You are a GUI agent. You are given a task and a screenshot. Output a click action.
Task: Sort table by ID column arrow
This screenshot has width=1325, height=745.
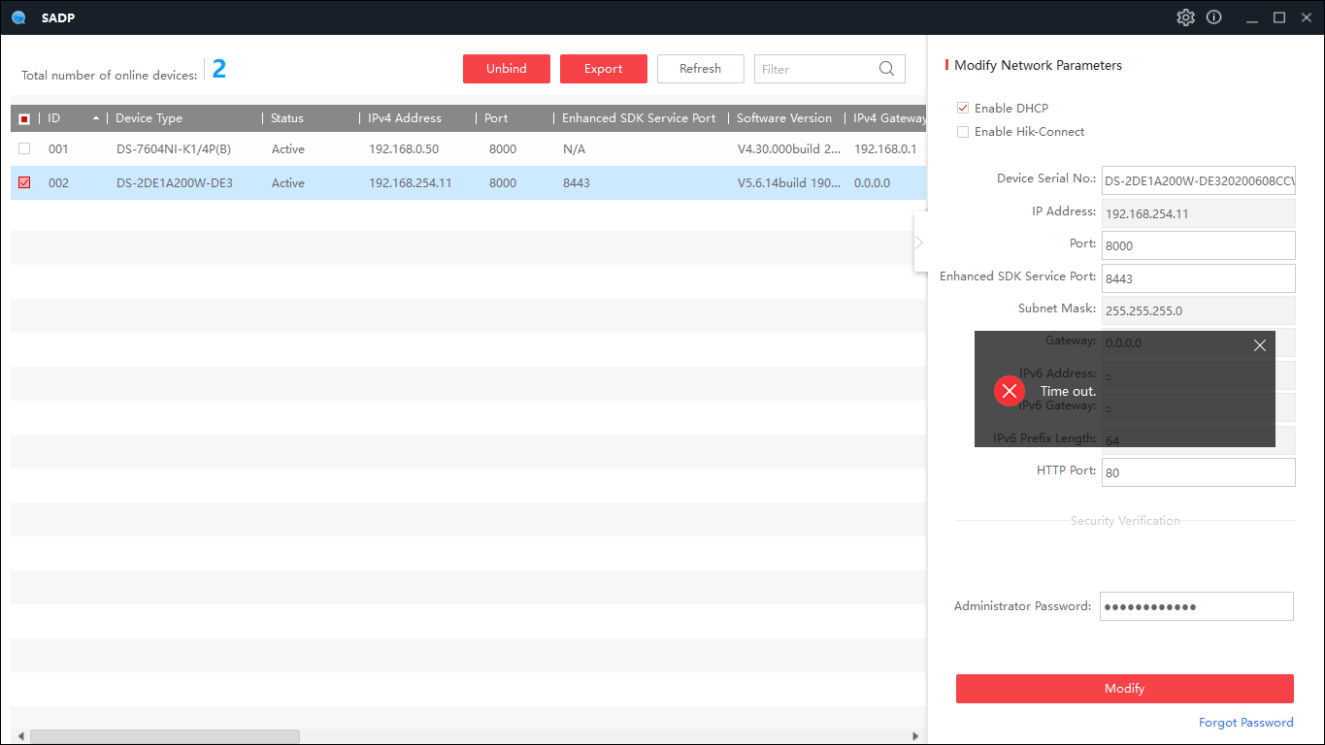pos(95,118)
